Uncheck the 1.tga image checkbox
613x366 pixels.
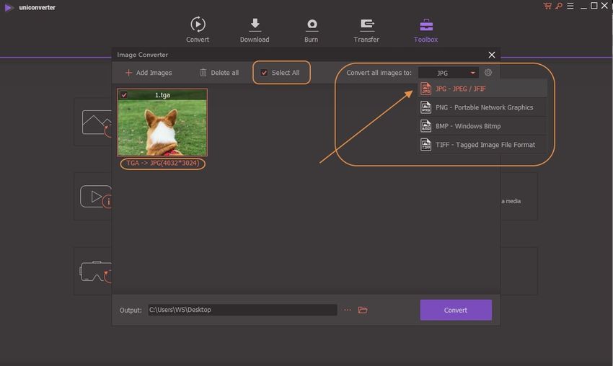pos(124,94)
